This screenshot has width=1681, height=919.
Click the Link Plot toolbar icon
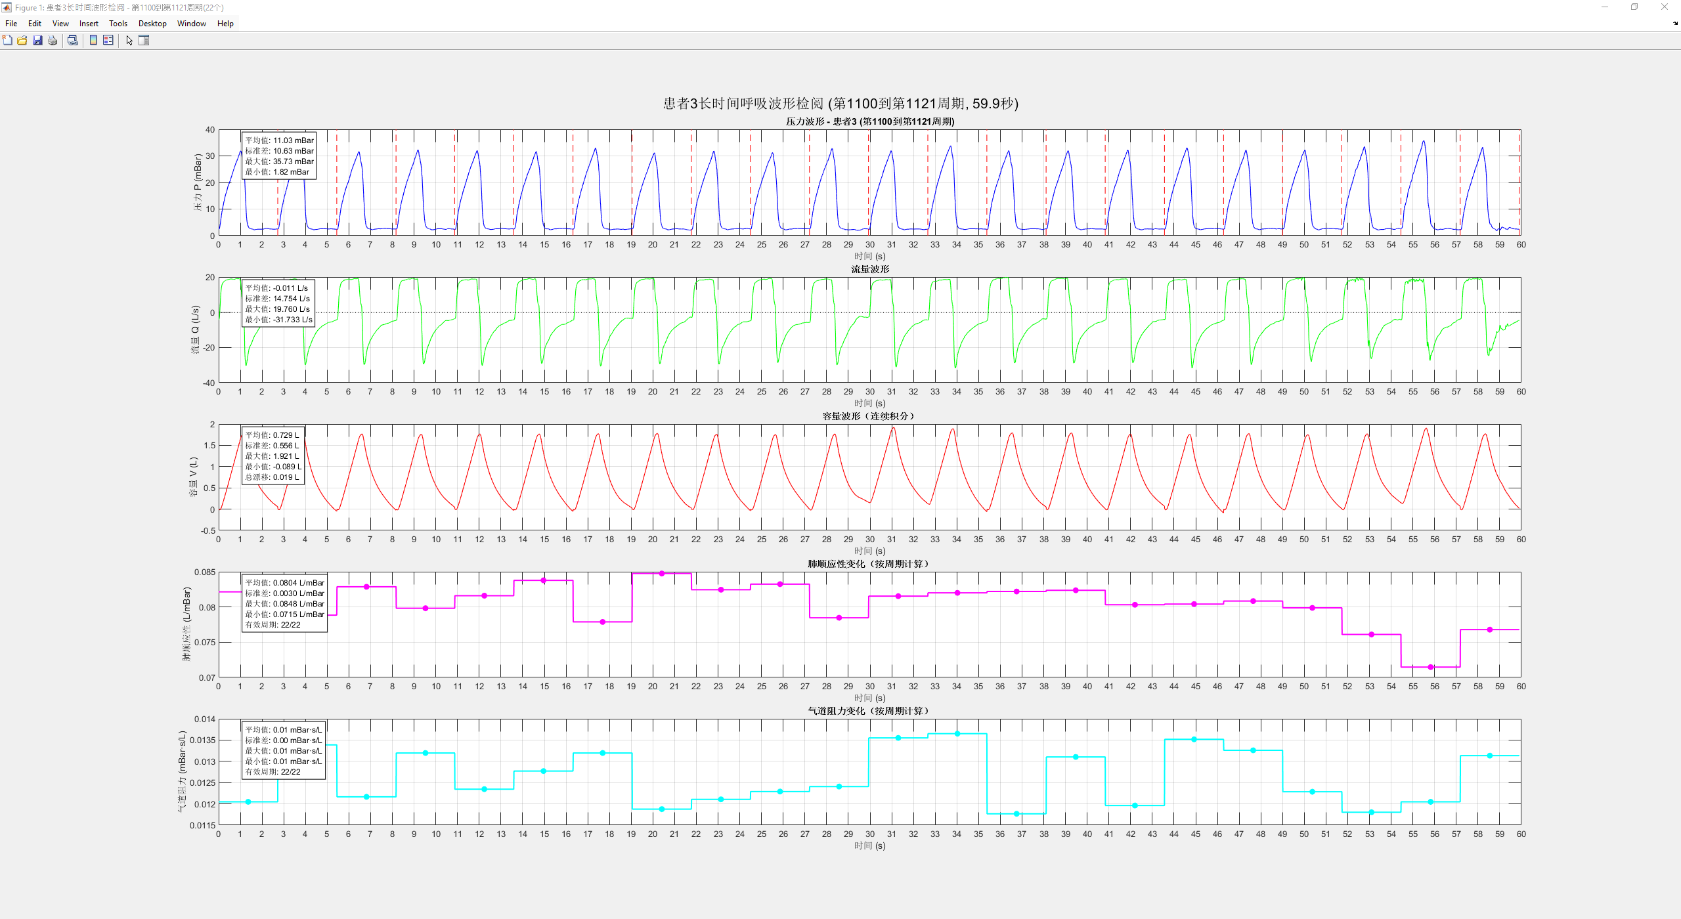click(x=73, y=40)
